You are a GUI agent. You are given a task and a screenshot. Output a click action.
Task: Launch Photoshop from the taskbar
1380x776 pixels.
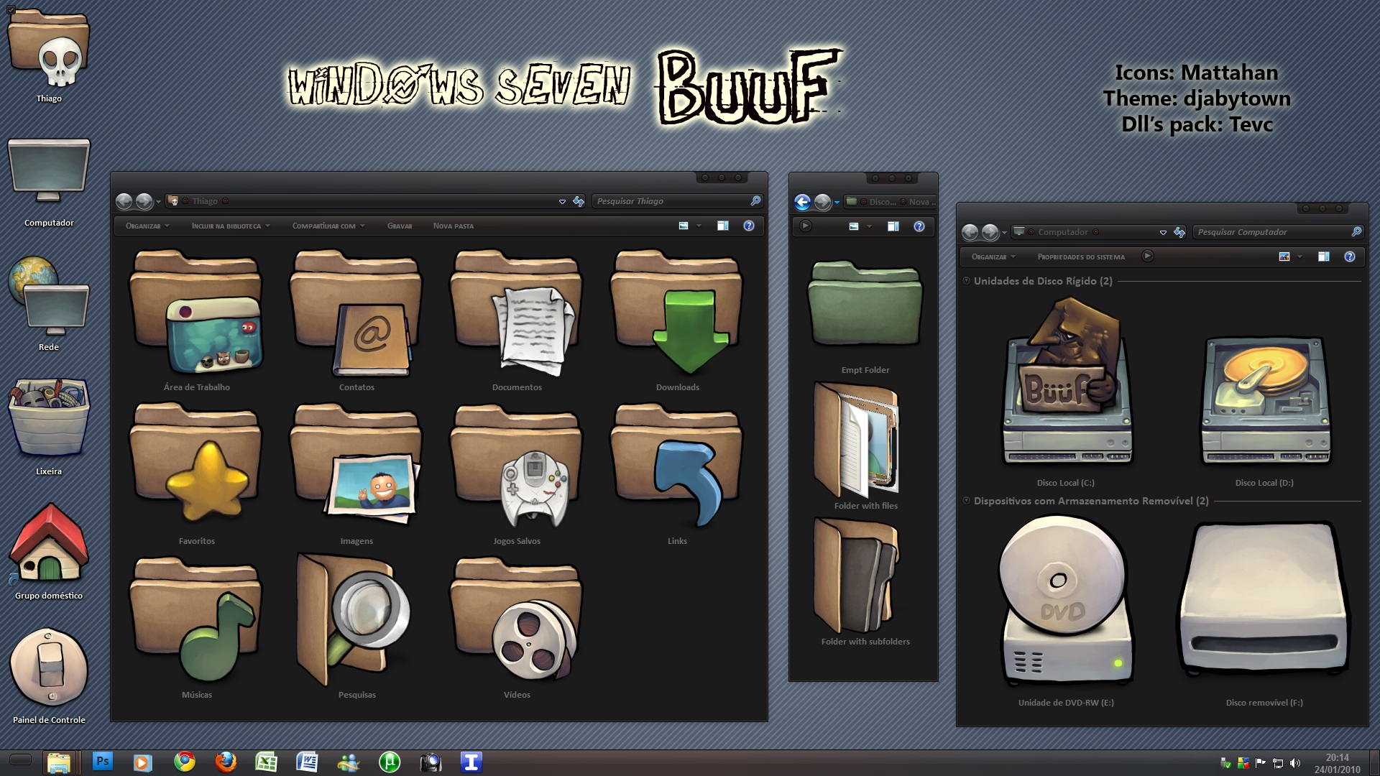click(103, 762)
